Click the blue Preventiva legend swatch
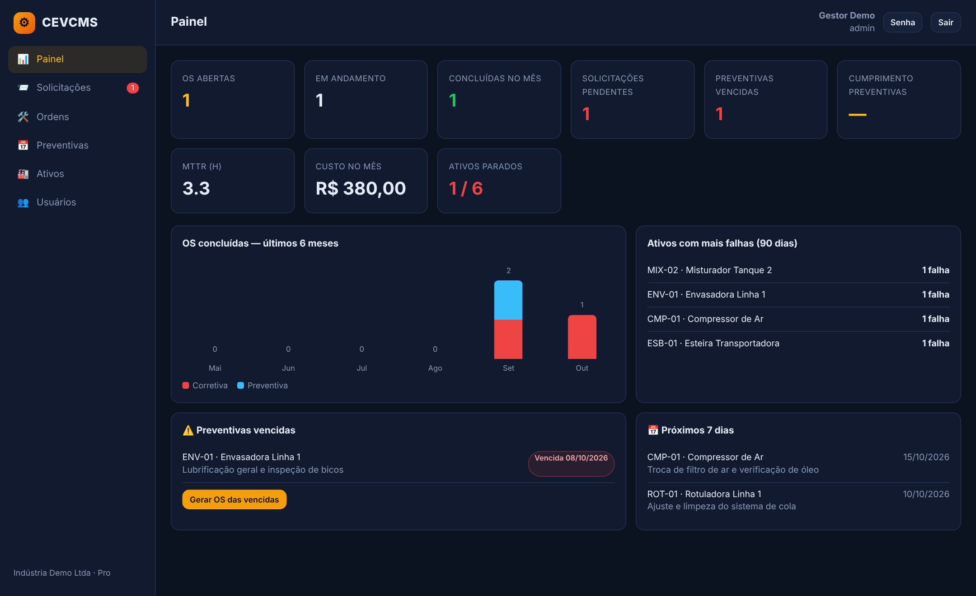 coord(241,386)
